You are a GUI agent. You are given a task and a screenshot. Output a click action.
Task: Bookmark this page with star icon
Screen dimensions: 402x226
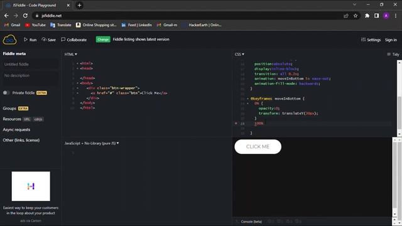click(x=356, y=16)
